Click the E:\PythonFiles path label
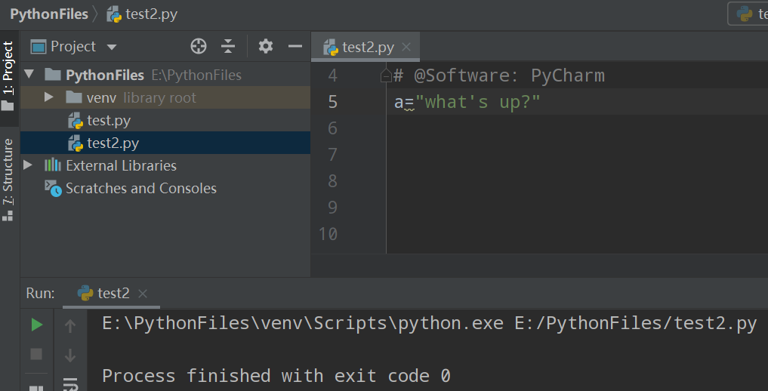The height and width of the screenshot is (391, 768). (x=196, y=75)
